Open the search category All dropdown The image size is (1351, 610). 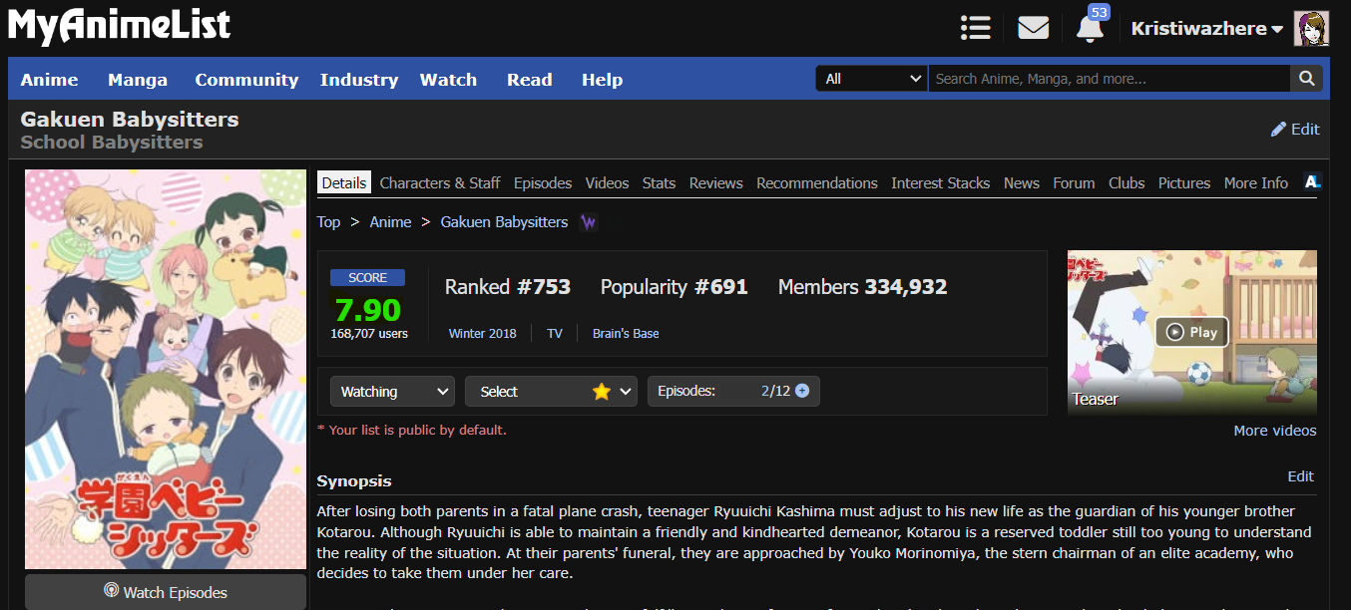tap(872, 79)
